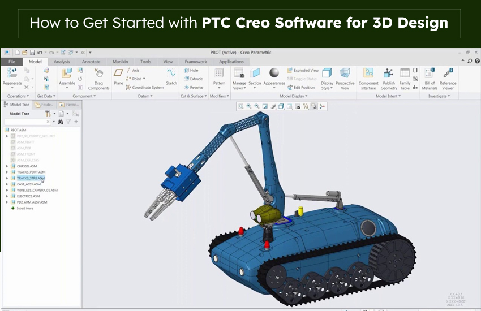481x311 pixels.
Task: Expand the Investigate group dropdown
Action: click(x=439, y=96)
